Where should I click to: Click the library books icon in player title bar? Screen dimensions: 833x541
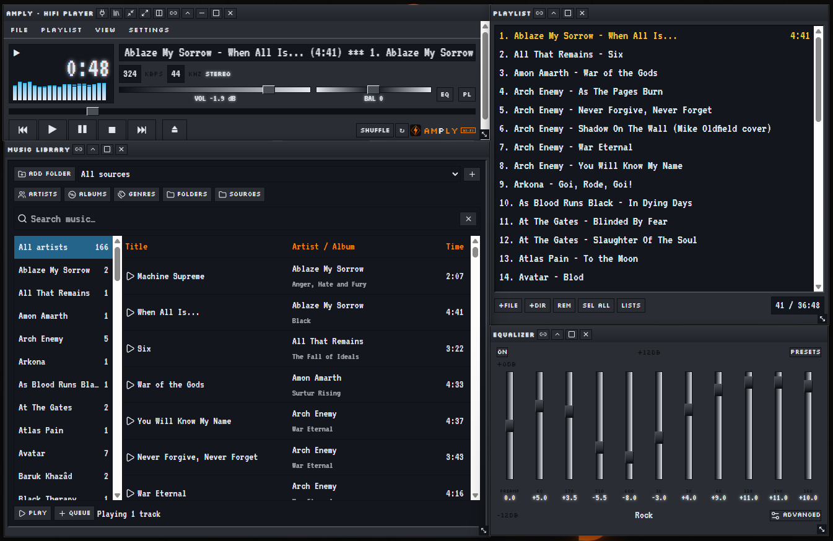point(116,13)
